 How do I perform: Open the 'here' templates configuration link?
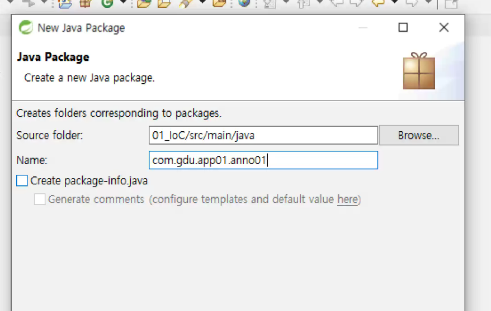[348, 199]
